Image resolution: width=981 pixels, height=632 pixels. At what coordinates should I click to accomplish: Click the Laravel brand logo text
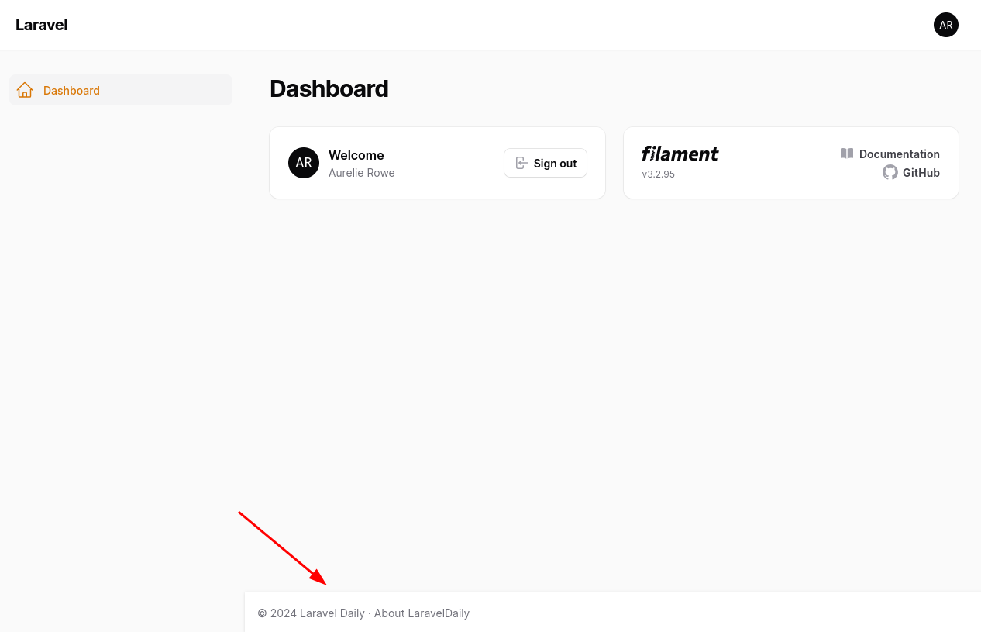click(x=42, y=25)
